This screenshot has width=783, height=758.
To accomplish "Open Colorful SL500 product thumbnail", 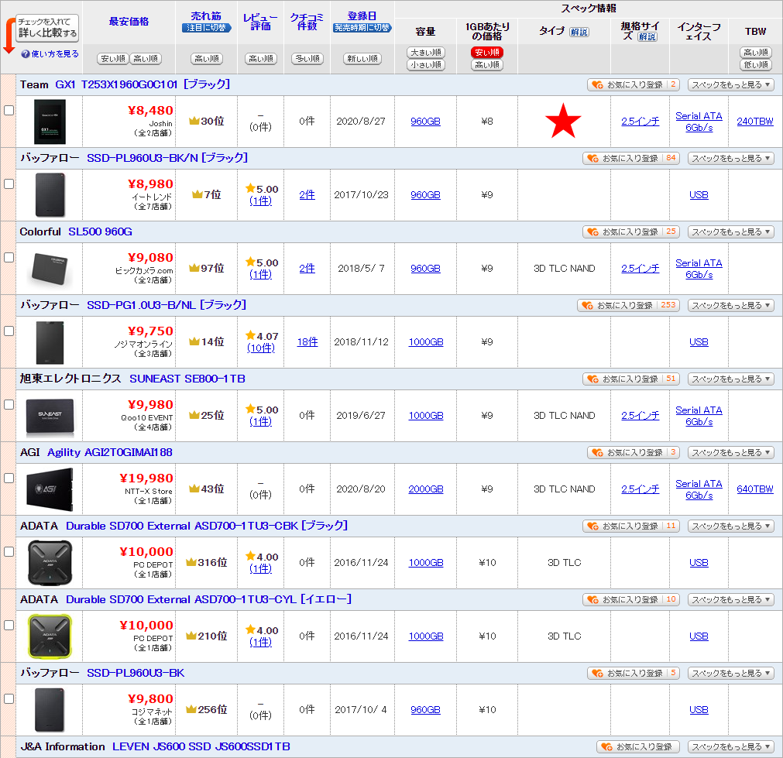I will pos(50,269).
